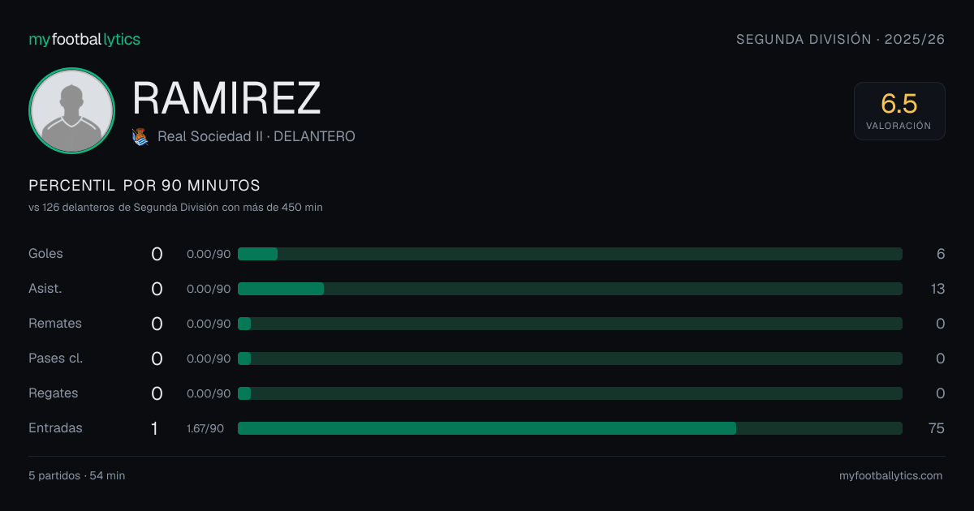Select the RAMIREZ player name heading
Viewport: 974px width, 511px height.
(x=226, y=98)
